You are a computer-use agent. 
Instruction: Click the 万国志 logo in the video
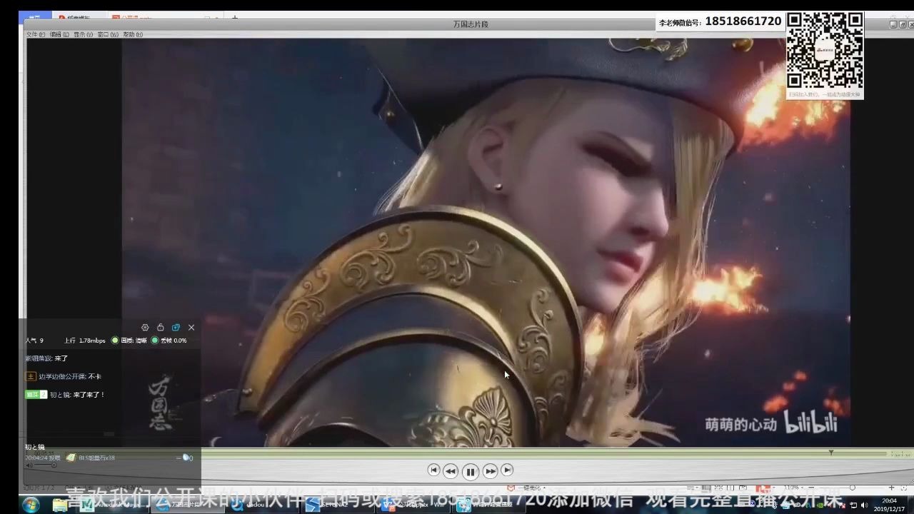pyautogui.click(x=161, y=403)
